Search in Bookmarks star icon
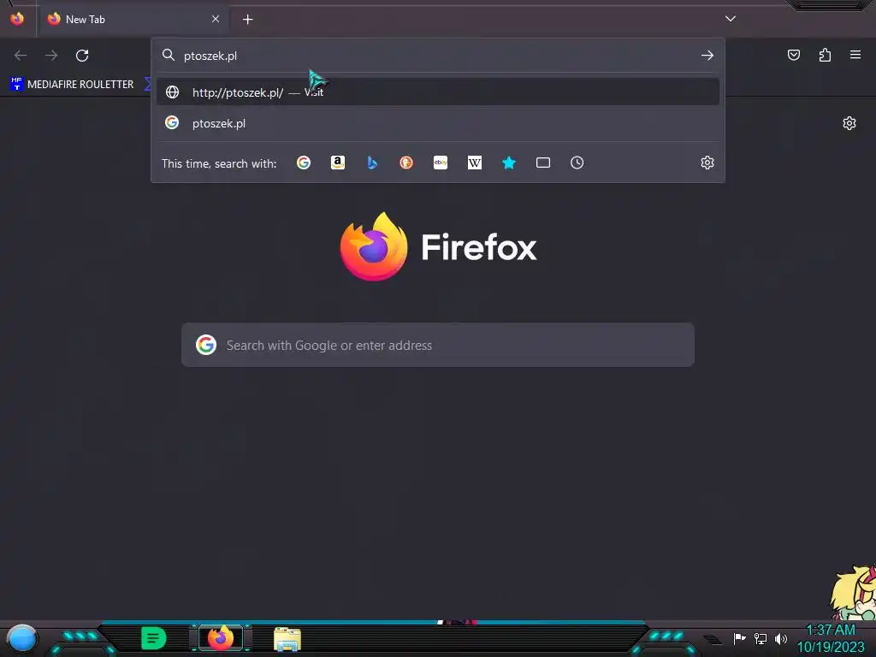876x657 pixels. 509,163
